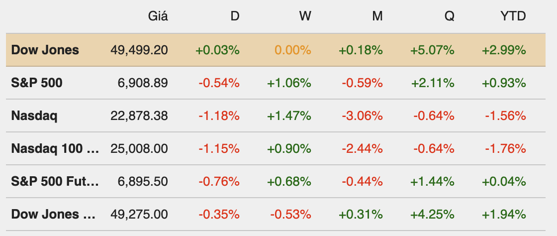Click Nasdaq monthly change -3.06%
The width and height of the screenshot is (557, 236).
point(362,116)
